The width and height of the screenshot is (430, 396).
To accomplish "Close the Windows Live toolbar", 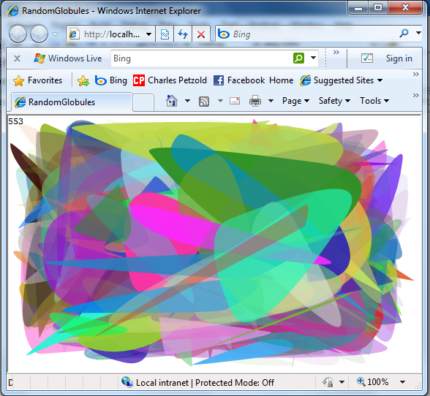I will coord(17,58).
